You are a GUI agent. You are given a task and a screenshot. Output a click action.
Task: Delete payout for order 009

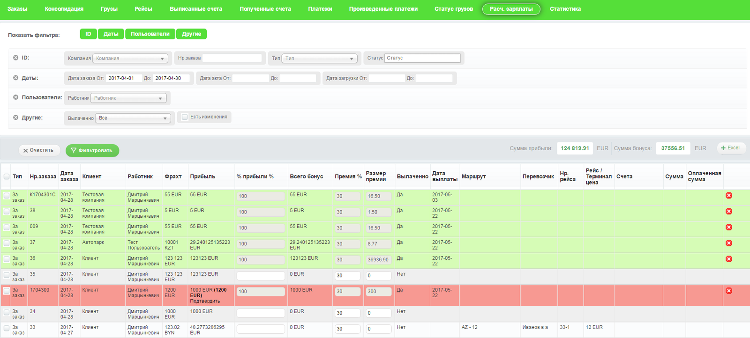pyautogui.click(x=729, y=228)
